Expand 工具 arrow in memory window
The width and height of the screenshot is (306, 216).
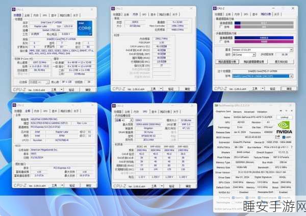tap(161, 89)
